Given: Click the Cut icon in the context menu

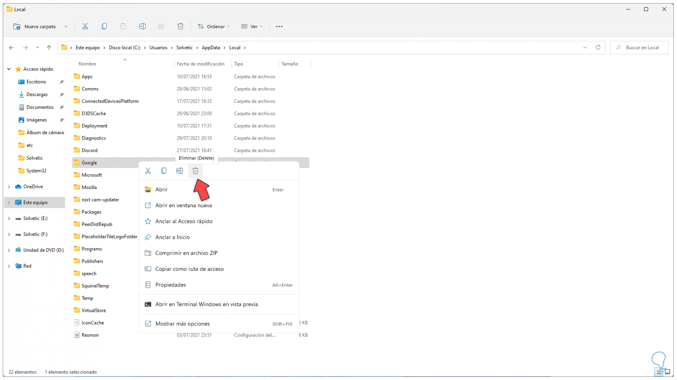Looking at the screenshot, I should tap(148, 171).
